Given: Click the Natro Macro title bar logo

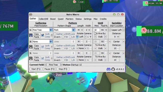Looking at the screenshot, I should pyautogui.click(x=31, y=14).
